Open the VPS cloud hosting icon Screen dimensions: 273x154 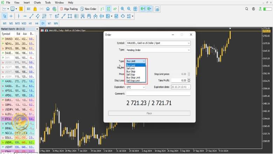(x=48, y=9)
